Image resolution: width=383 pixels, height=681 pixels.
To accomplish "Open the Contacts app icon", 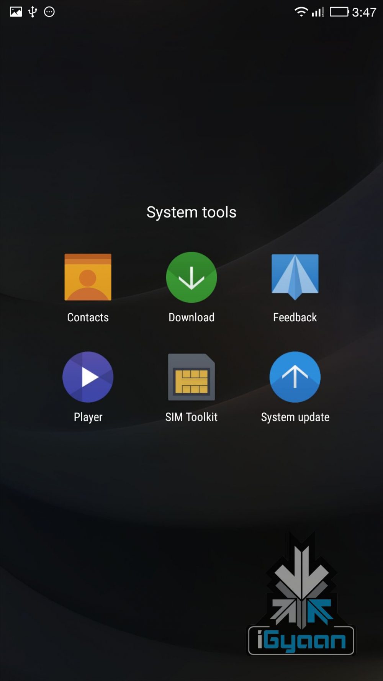I will point(88,277).
